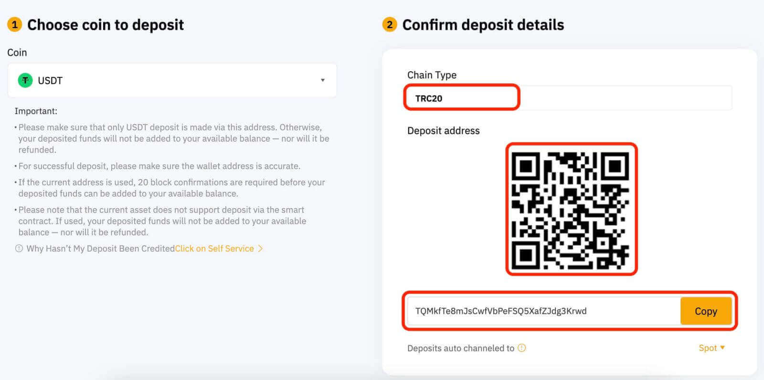This screenshot has width=764, height=380.
Task: Expand the USDT coin selector
Action: [x=324, y=80]
